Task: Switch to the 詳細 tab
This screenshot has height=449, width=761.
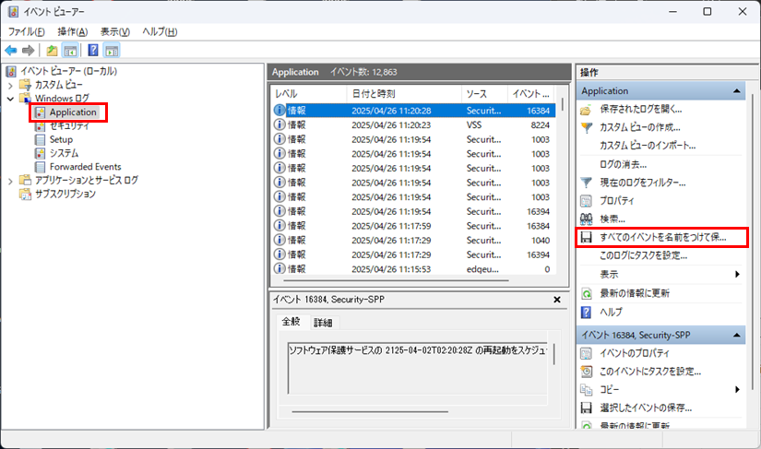Action: [x=323, y=323]
